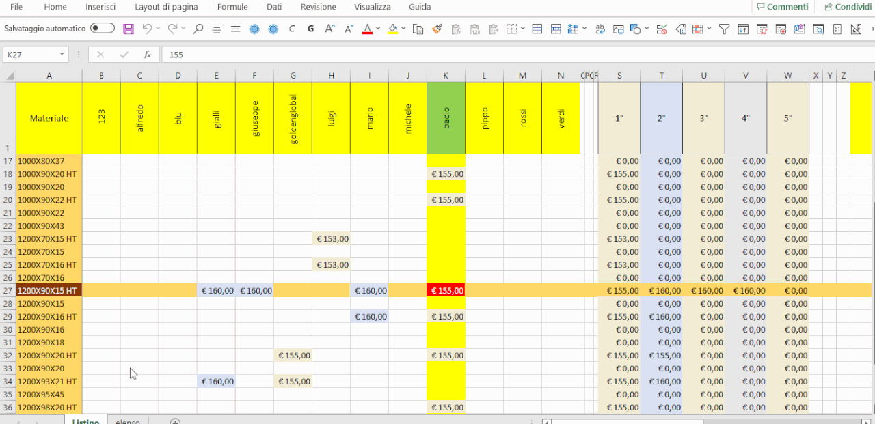875x424 pixels.
Task: Click the Home ribbon tab
Action: point(55,7)
